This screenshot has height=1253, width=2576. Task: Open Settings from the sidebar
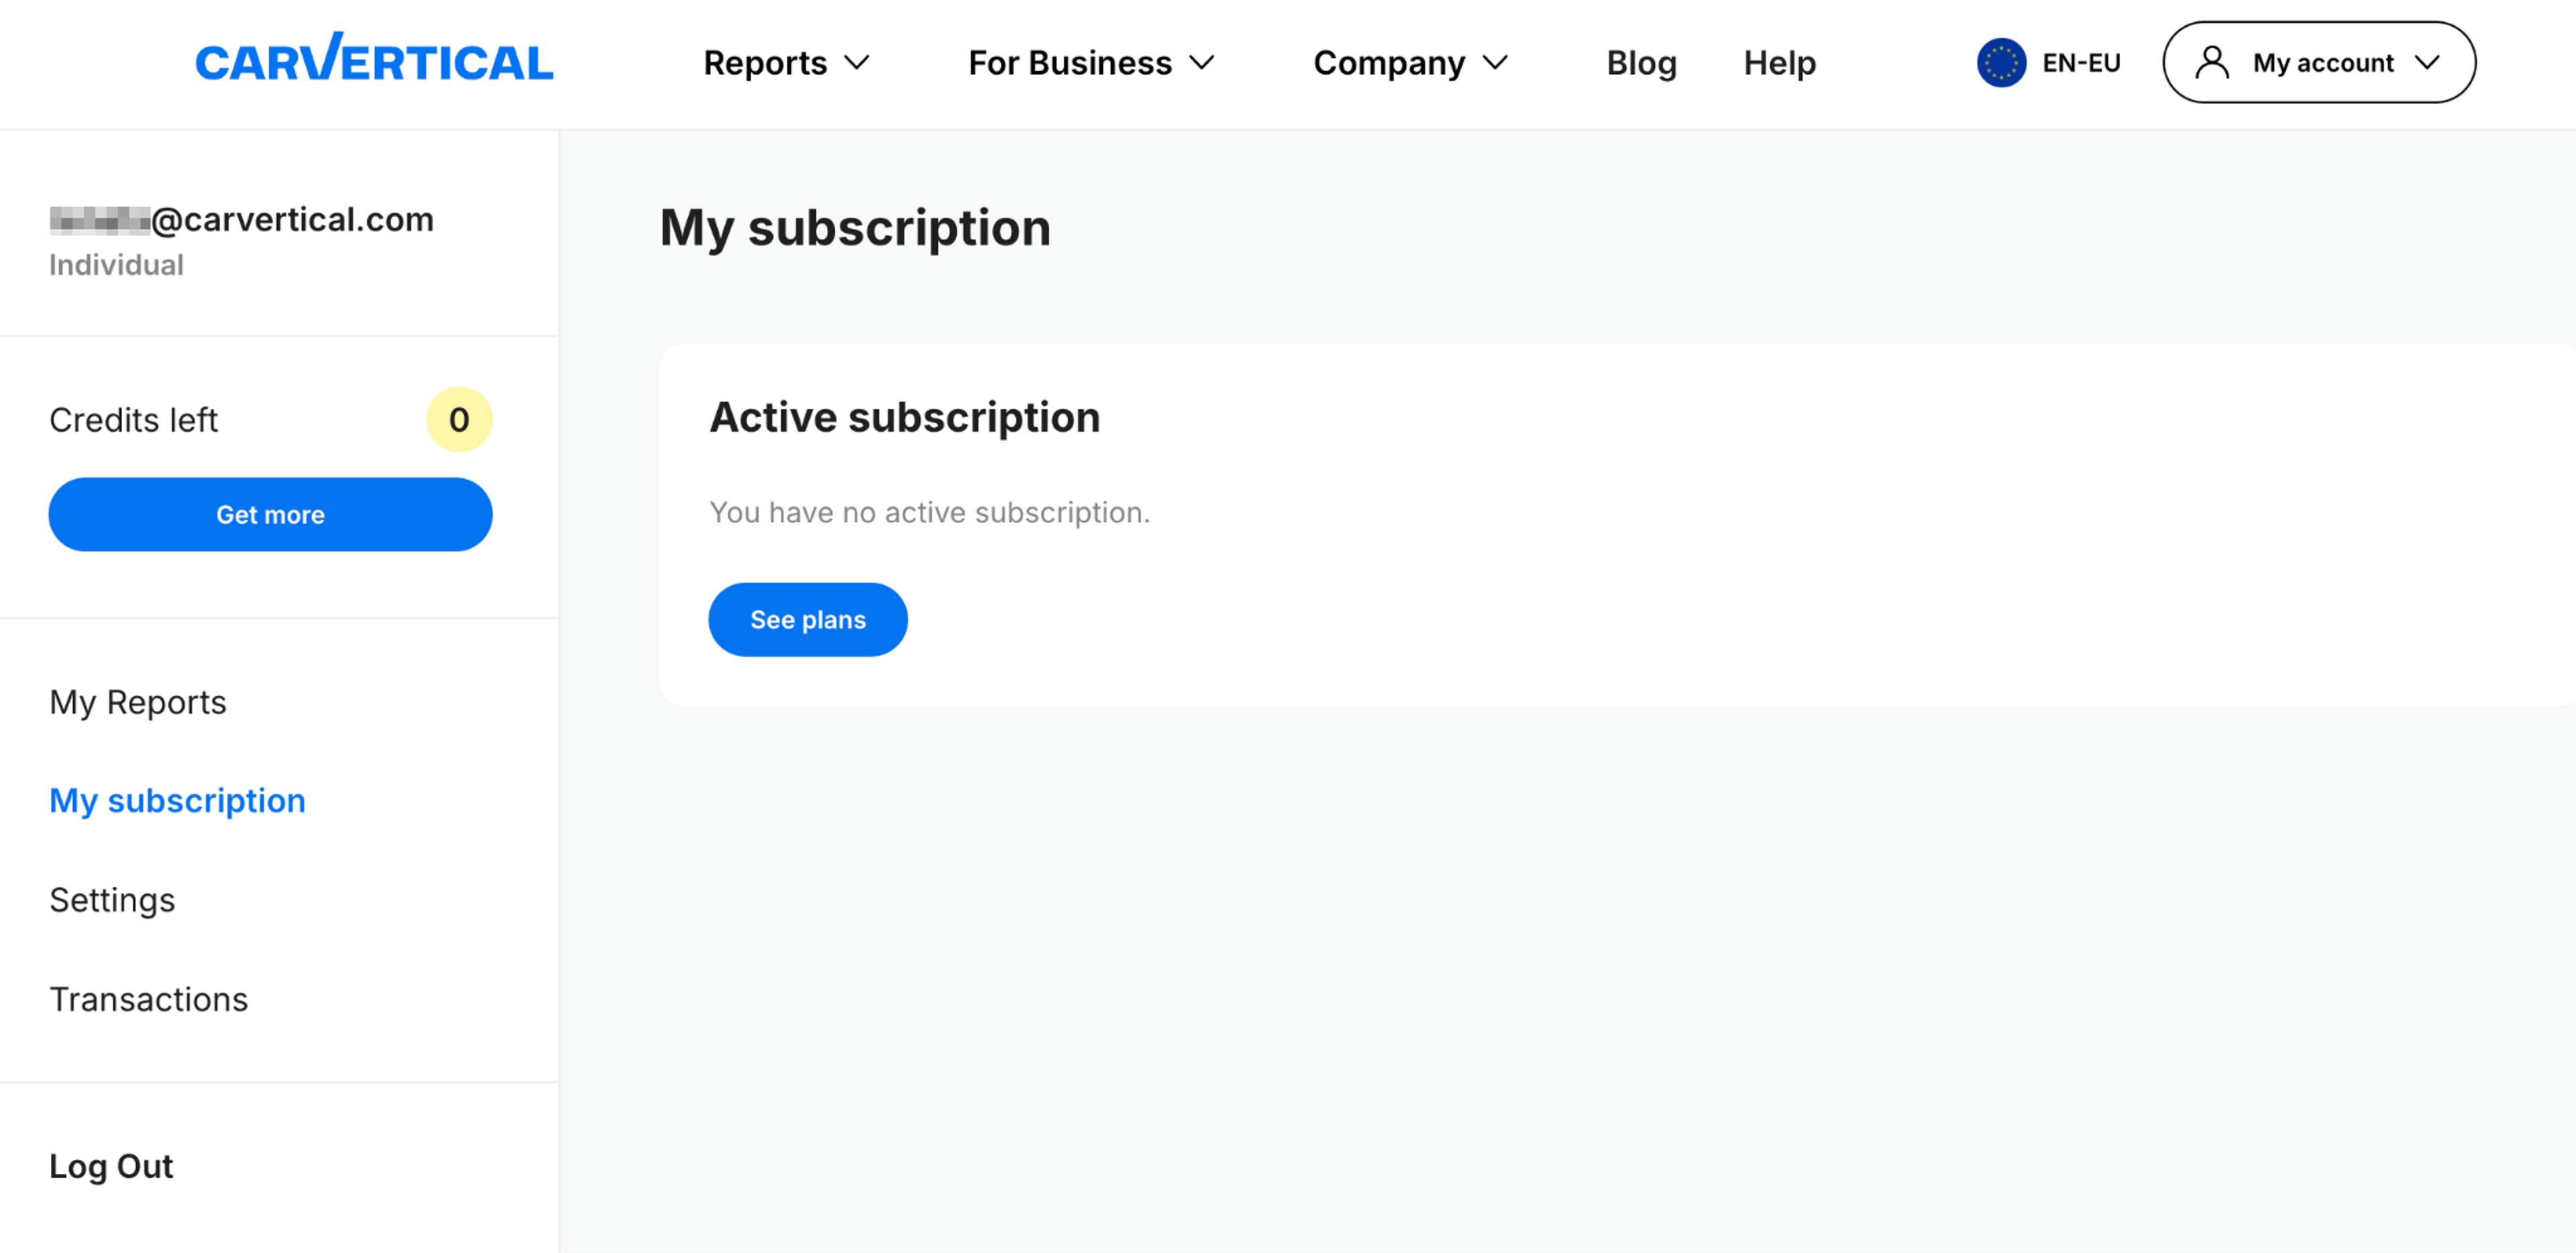(x=112, y=900)
